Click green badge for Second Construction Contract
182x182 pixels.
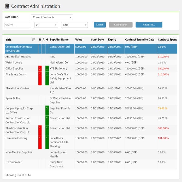click(x=47, y=119)
